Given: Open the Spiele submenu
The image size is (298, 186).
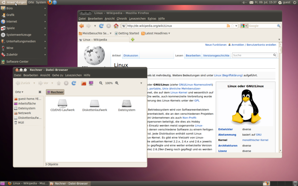Looking at the screenshot, I should pos(24,28).
